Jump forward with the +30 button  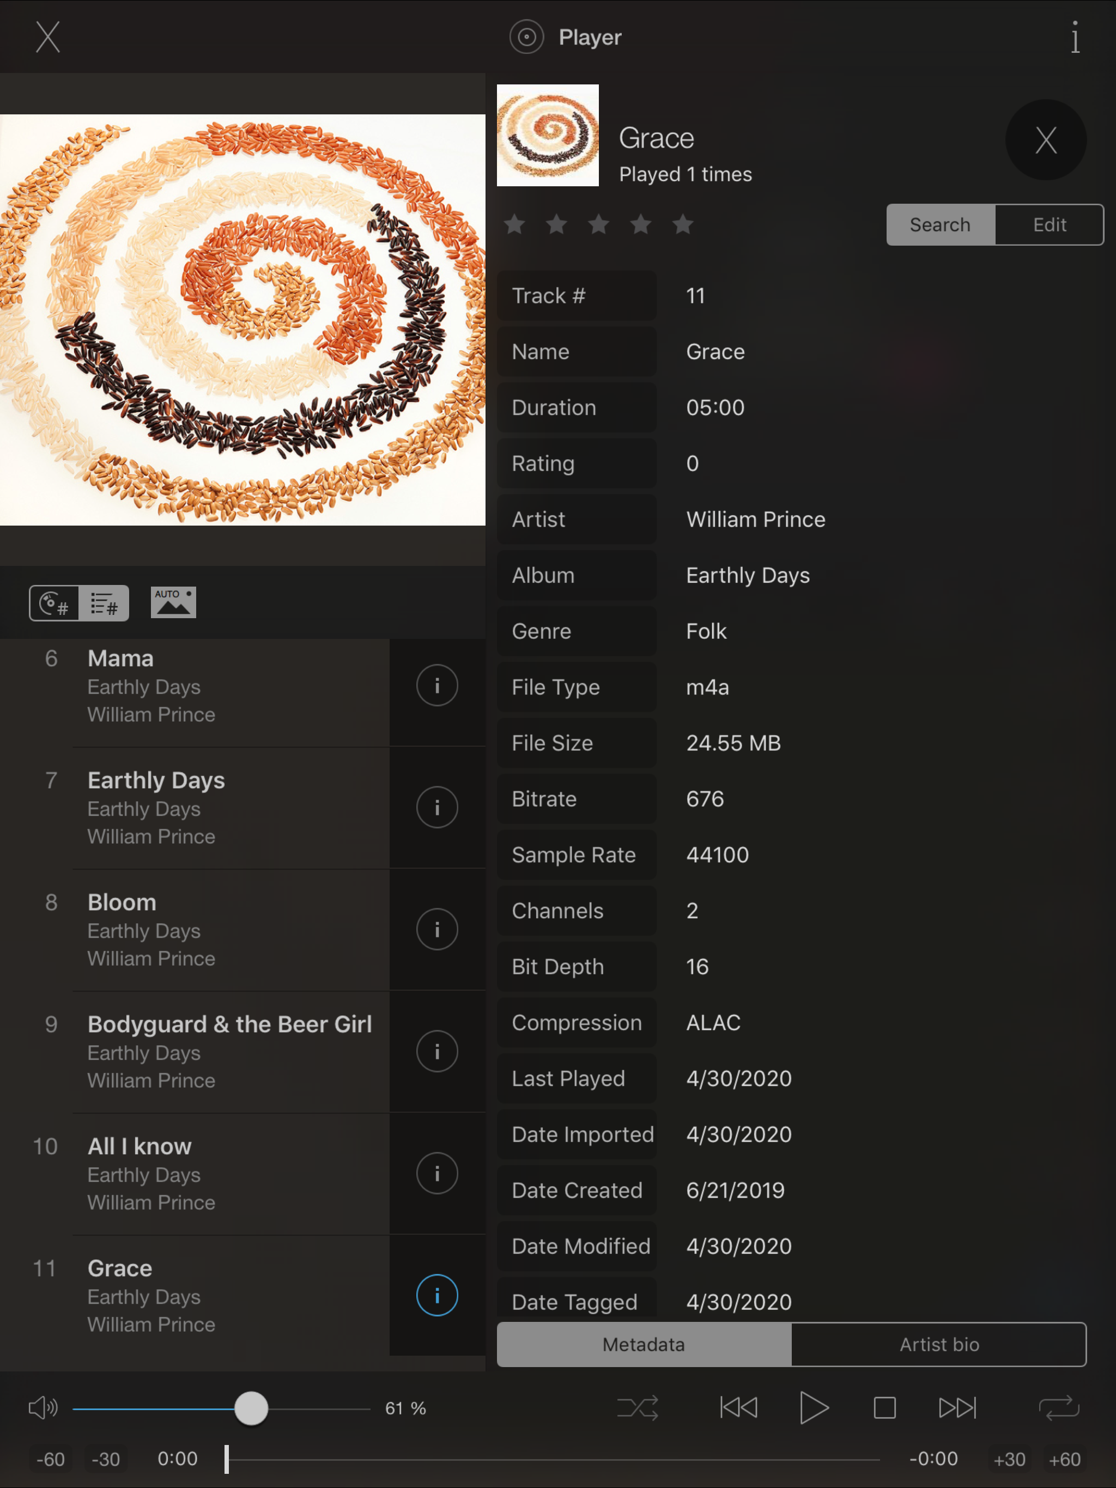pos(1009,1459)
